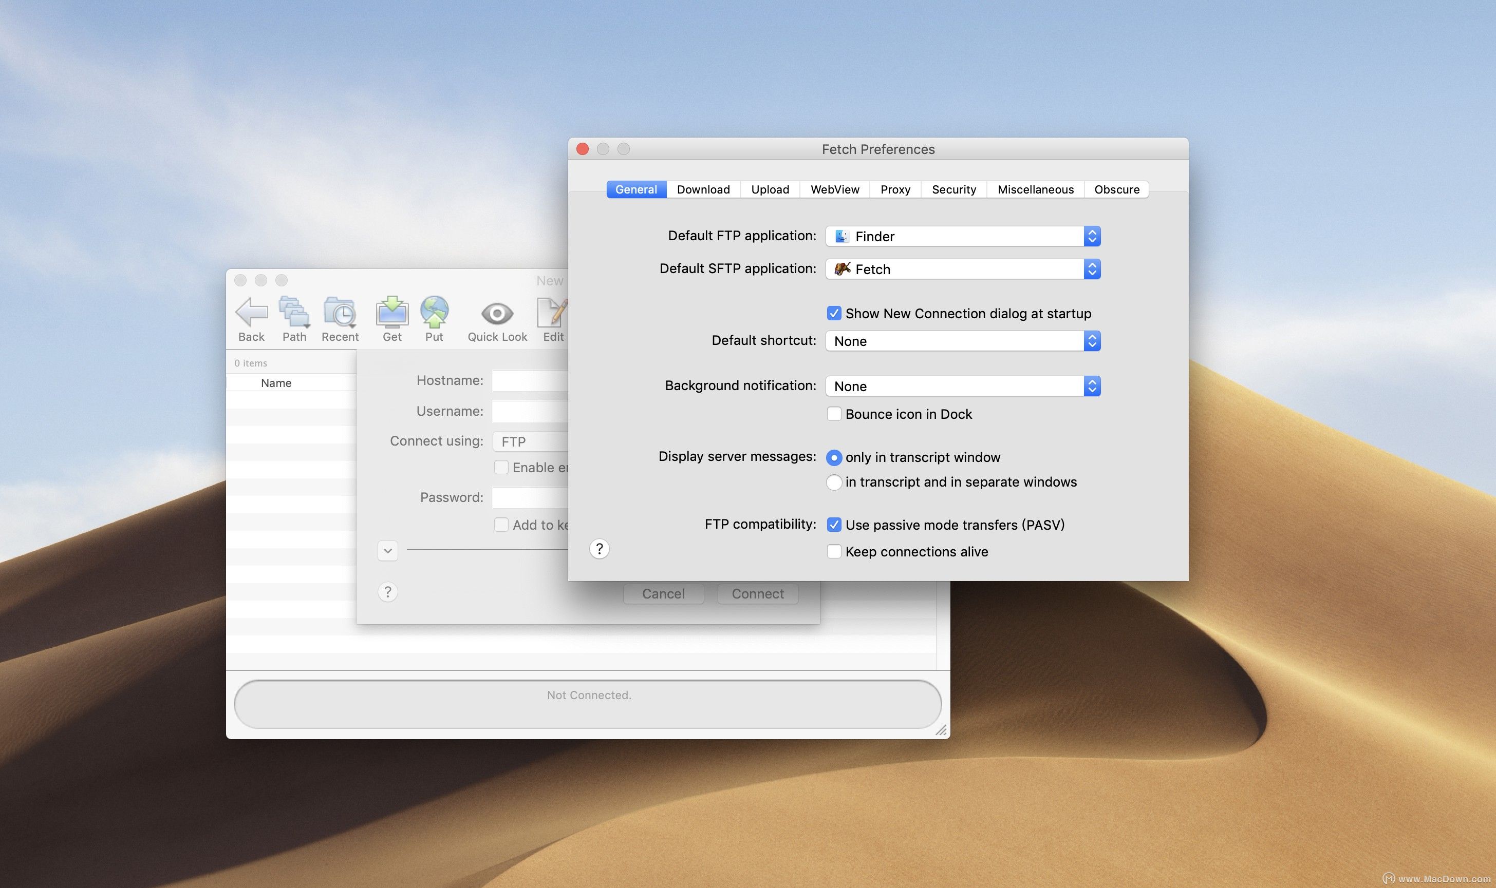Image resolution: width=1496 pixels, height=888 pixels.
Task: Open the Default shortcut dropdown
Action: [x=1092, y=340]
